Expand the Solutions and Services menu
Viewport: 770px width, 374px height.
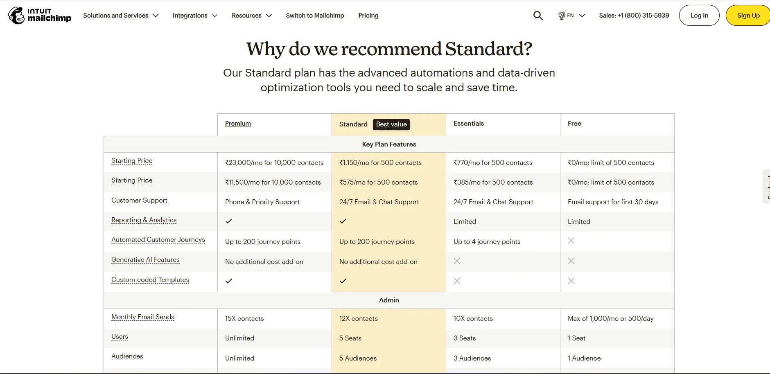(x=121, y=16)
